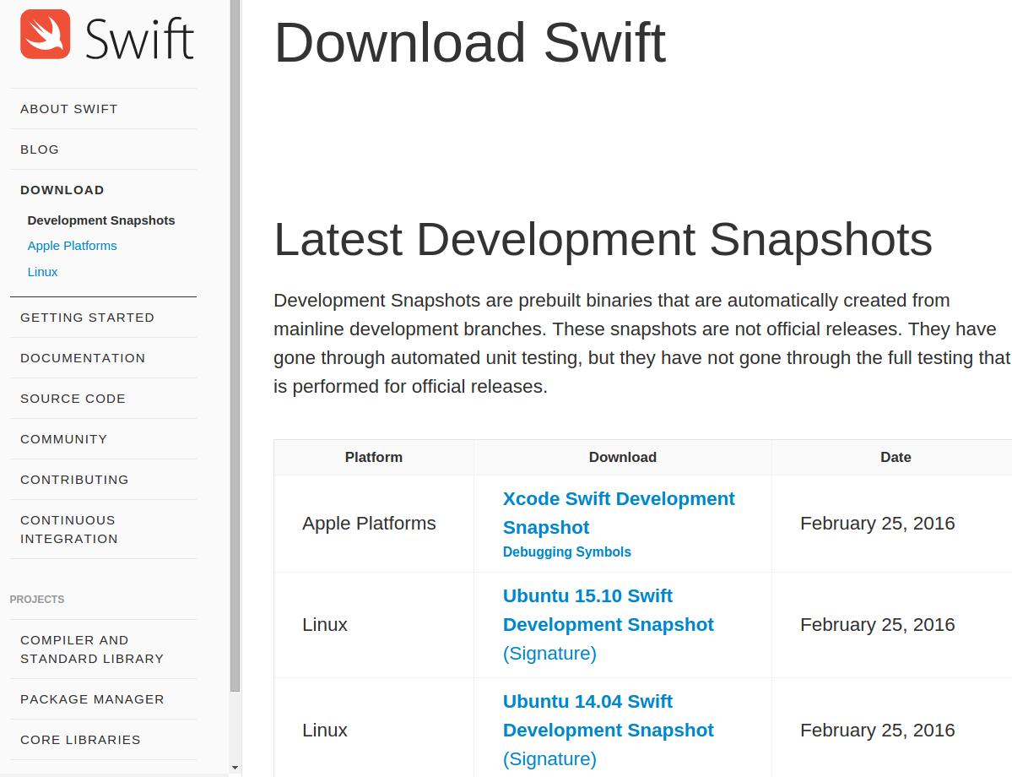Viewport: 1012px width, 777px height.
Task: Click the sidebar scrollbar down arrow
Action: [235, 768]
